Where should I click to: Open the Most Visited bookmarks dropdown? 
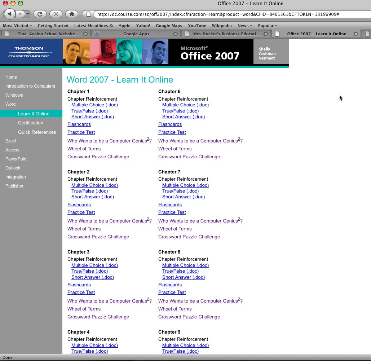coord(17,26)
